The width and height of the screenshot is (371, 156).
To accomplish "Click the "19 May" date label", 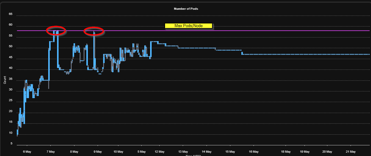I will [305, 151].
